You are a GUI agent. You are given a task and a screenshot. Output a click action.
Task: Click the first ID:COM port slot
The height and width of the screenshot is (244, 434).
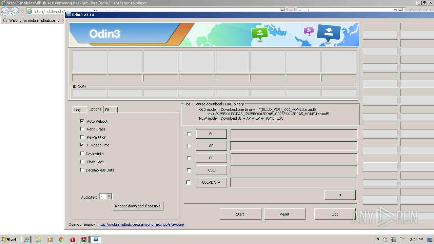(90, 93)
